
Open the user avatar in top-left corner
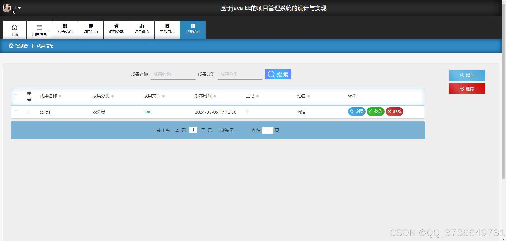point(7,8)
